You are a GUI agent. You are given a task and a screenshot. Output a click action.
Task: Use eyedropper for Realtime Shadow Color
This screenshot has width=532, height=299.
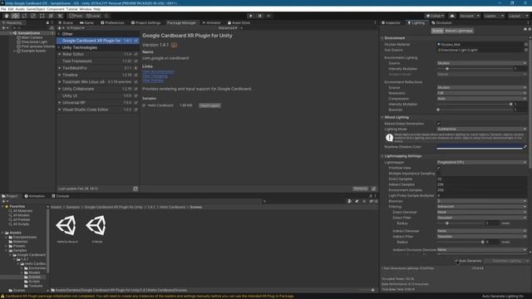pos(525,147)
